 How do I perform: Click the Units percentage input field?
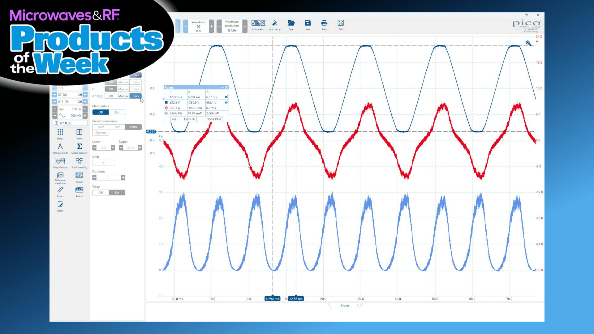(104, 162)
